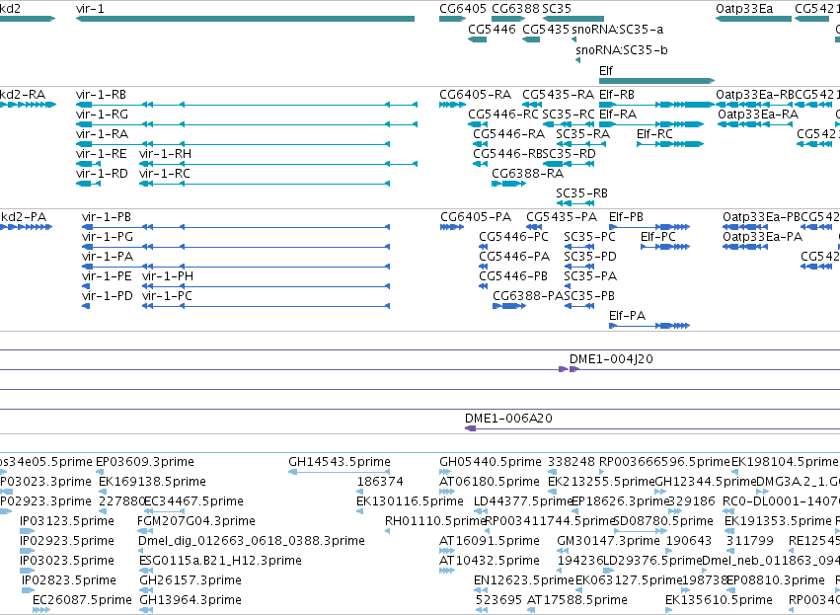Click the long Elf gene bar
This screenshot has height=615, width=840.
656,81
